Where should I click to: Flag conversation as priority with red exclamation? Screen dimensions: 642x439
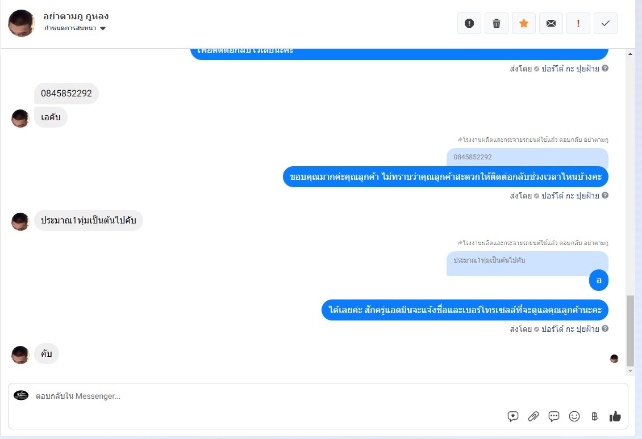click(578, 23)
